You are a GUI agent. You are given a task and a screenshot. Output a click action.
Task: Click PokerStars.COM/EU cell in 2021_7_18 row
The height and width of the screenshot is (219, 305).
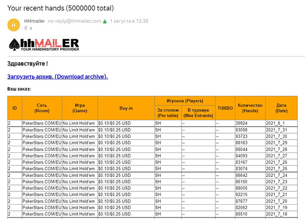[x=42, y=214]
